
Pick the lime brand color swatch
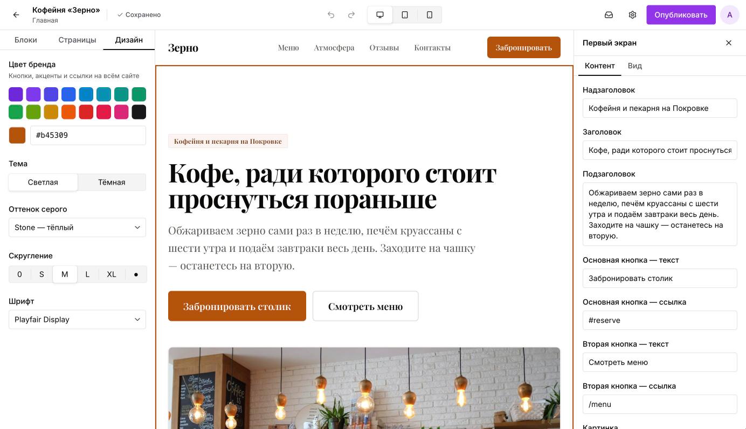[x=33, y=112]
